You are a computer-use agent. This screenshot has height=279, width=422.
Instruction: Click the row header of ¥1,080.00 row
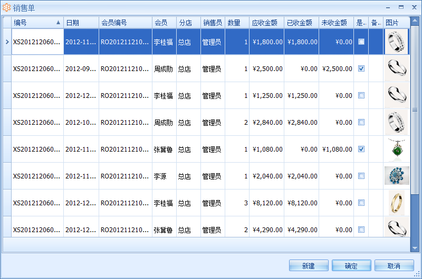click(x=7, y=149)
